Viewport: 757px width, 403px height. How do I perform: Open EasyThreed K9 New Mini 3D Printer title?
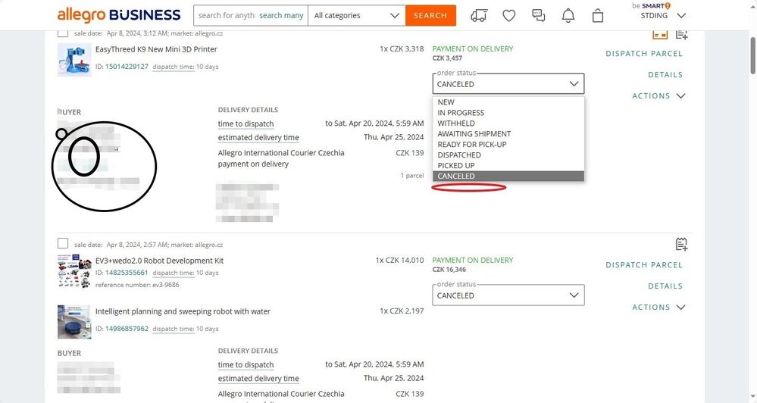tap(156, 49)
